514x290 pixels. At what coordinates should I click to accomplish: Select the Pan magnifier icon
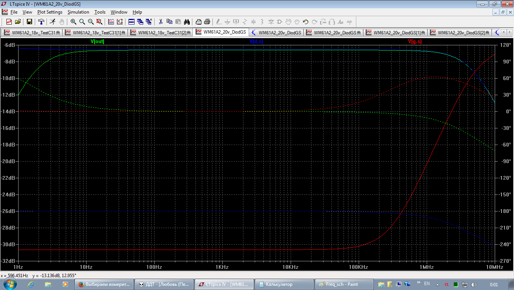82,22
